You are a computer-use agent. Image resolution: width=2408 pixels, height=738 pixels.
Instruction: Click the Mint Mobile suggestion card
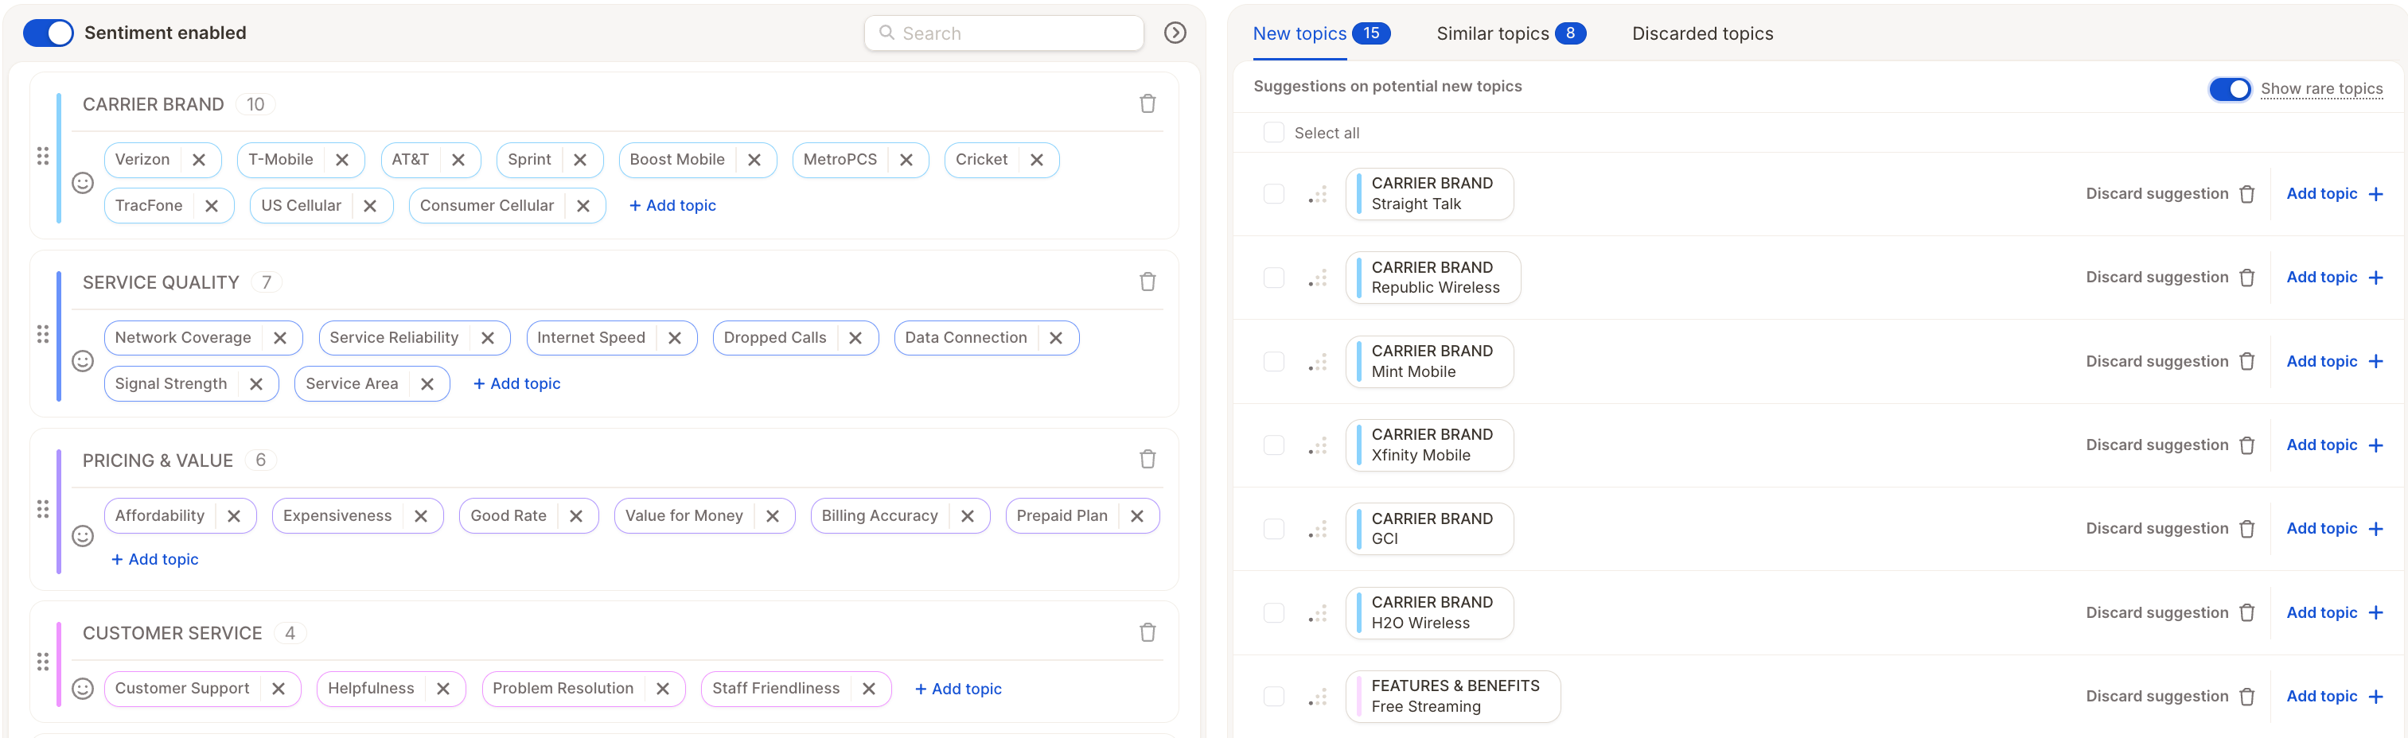pos(1428,362)
